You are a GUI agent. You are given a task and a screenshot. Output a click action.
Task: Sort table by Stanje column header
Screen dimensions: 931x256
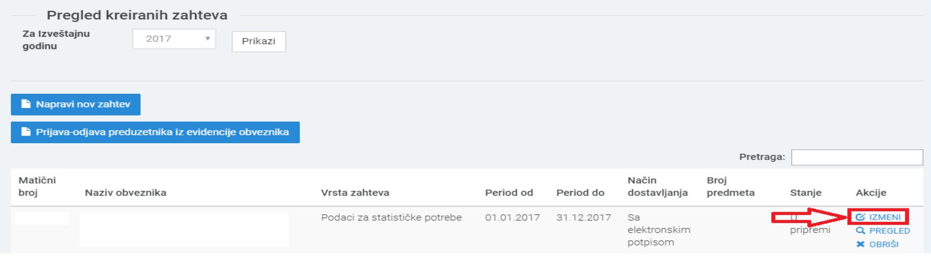click(806, 193)
